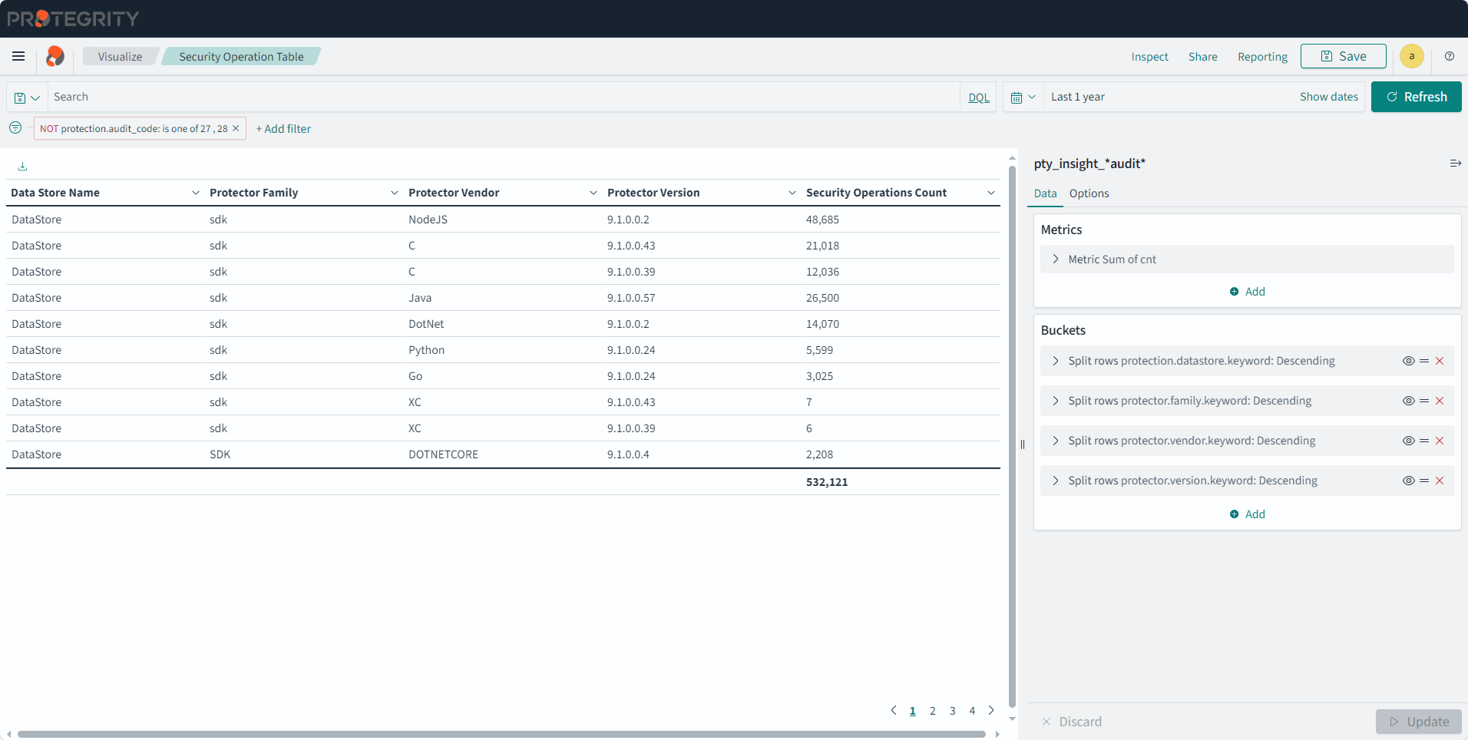The height and width of the screenshot is (740, 1468).
Task: Add a new bucket
Action: coord(1247,514)
